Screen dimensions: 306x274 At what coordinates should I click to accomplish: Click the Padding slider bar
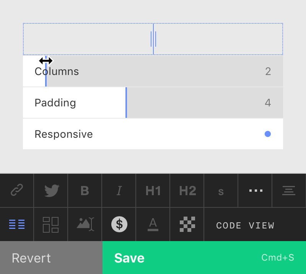pos(153,103)
